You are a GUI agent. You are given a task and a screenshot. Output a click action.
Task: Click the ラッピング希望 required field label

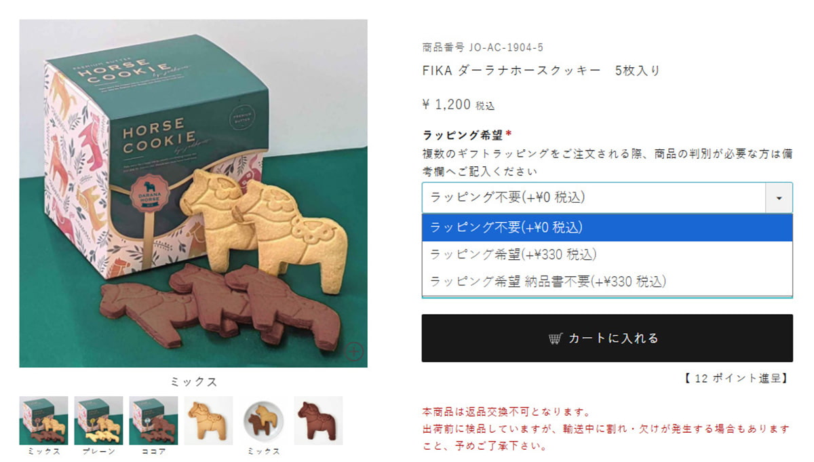click(467, 134)
